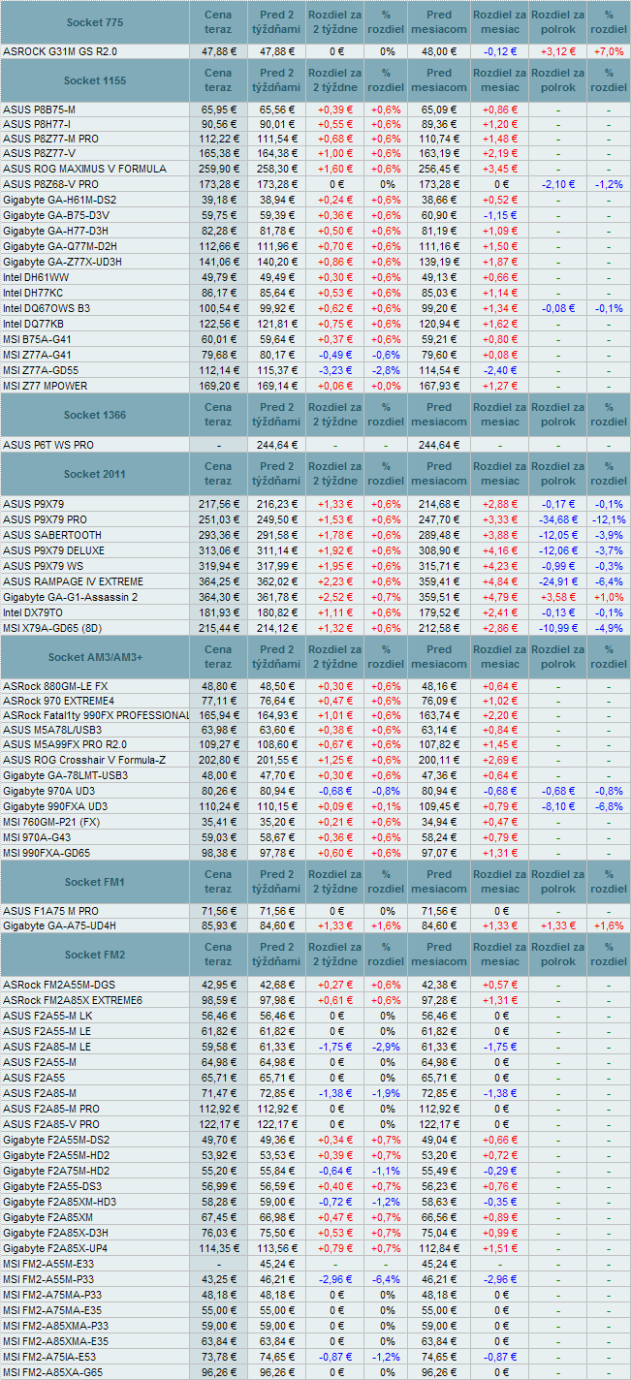Click the -1,15 € monthly difference for GA-B75-D3V

(498, 215)
